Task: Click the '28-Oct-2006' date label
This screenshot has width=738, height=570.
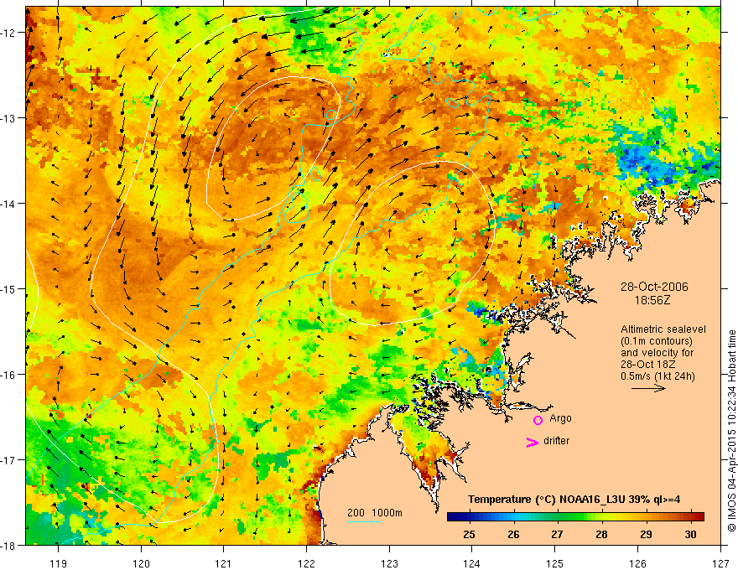Action: click(654, 287)
